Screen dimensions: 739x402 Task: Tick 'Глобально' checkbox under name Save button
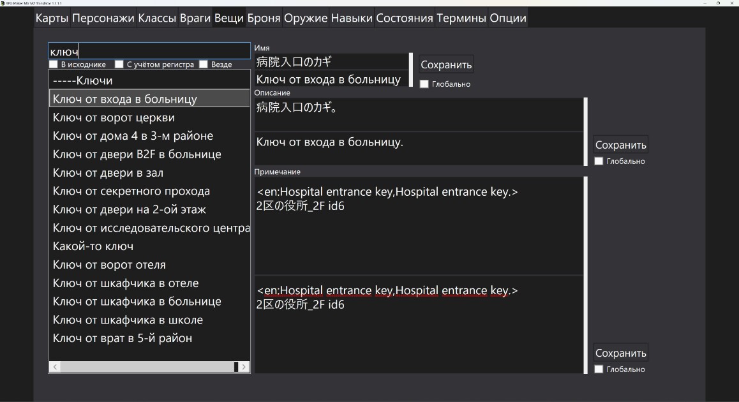pos(424,84)
